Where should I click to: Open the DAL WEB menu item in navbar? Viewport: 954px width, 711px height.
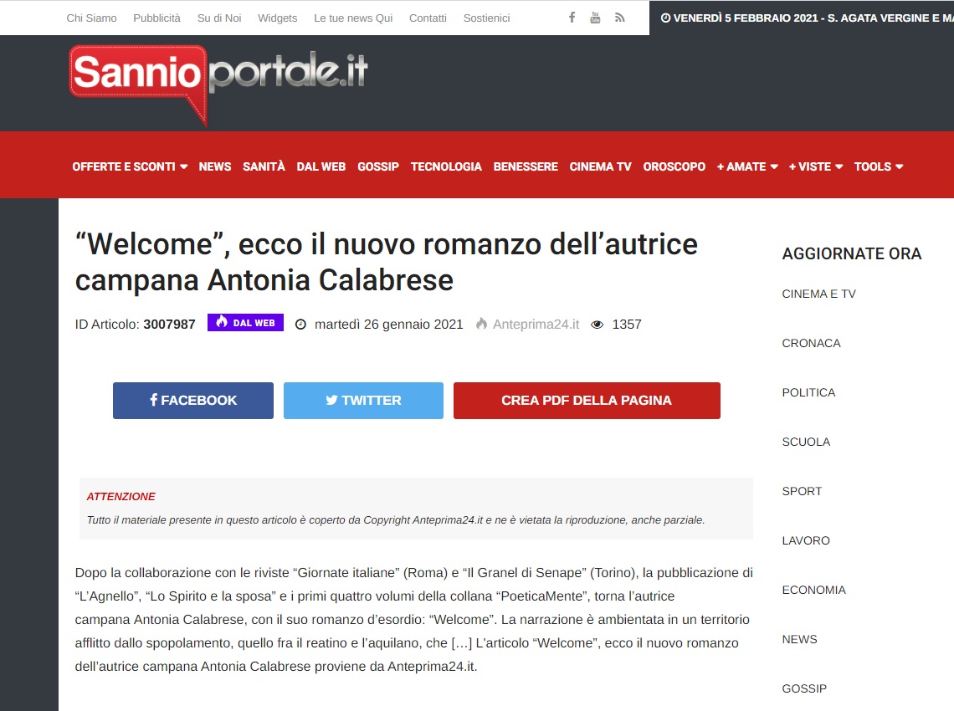click(x=321, y=166)
